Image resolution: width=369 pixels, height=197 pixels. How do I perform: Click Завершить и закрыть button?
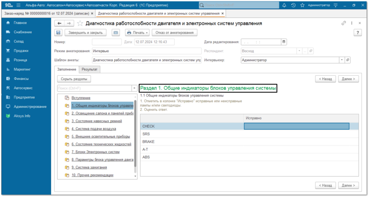point(85,33)
